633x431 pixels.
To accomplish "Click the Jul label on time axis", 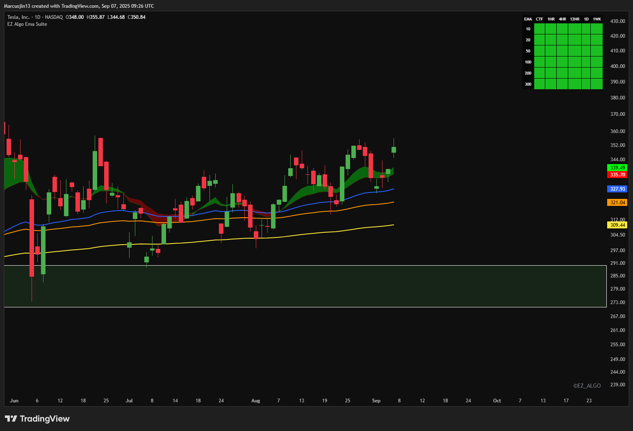I will pyautogui.click(x=129, y=401).
